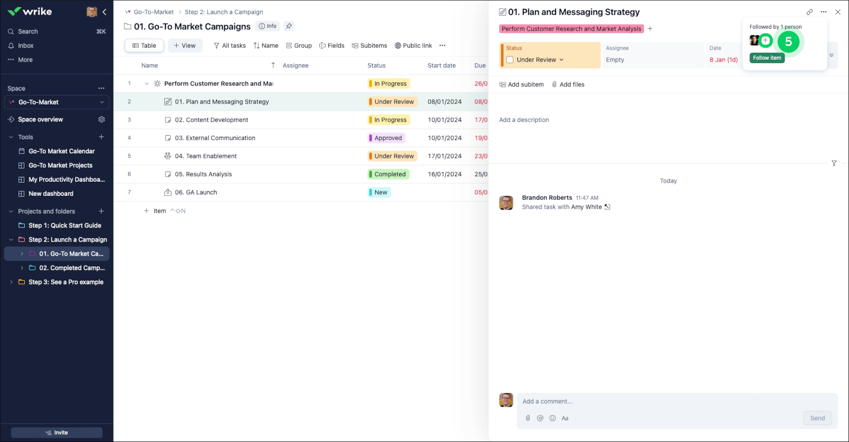Click the activity stream filter icon
The height and width of the screenshot is (442, 849).
833,164
